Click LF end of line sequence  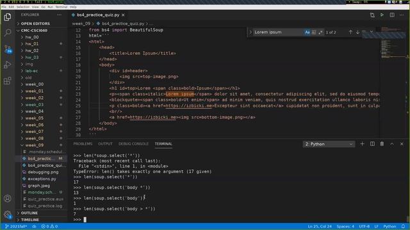pyautogui.click(x=376, y=226)
